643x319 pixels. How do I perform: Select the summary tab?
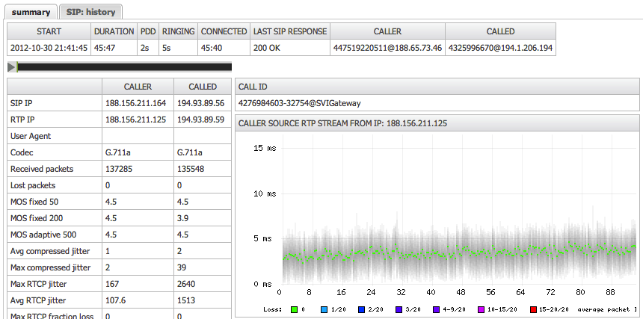pos(31,12)
